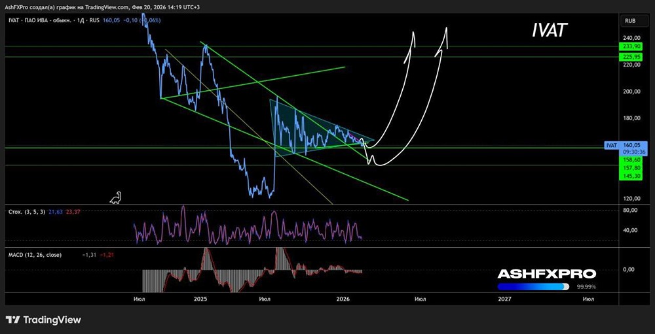Click the 2027 label on the time axis
This screenshot has width=655, height=334.
(x=504, y=299)
